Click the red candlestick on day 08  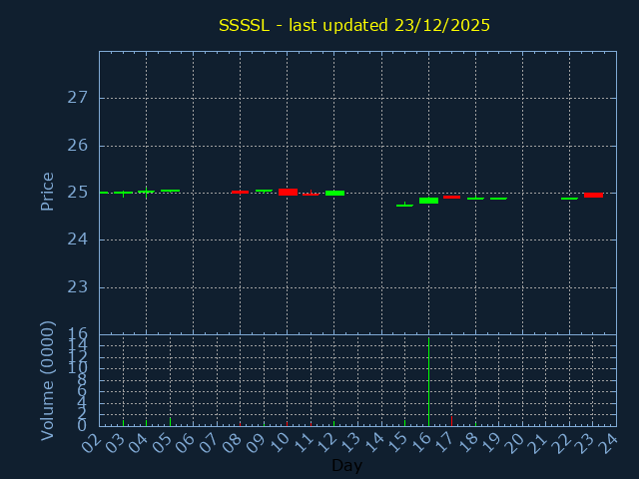click(x=240, y=192)
